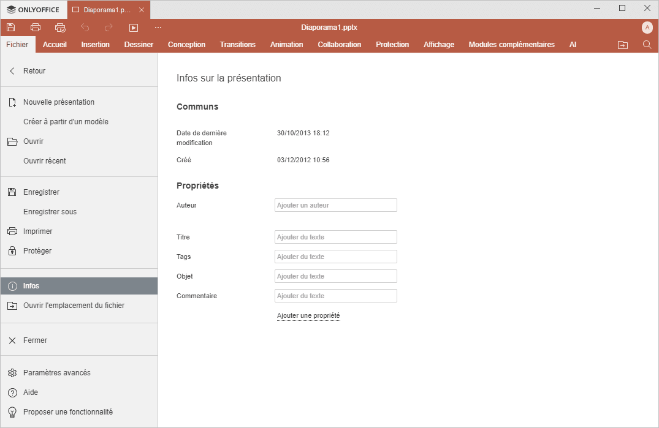Click the Auteur input field
This screenshot has width=659, height=428.
pyautogui.click(x=335, y=205)
